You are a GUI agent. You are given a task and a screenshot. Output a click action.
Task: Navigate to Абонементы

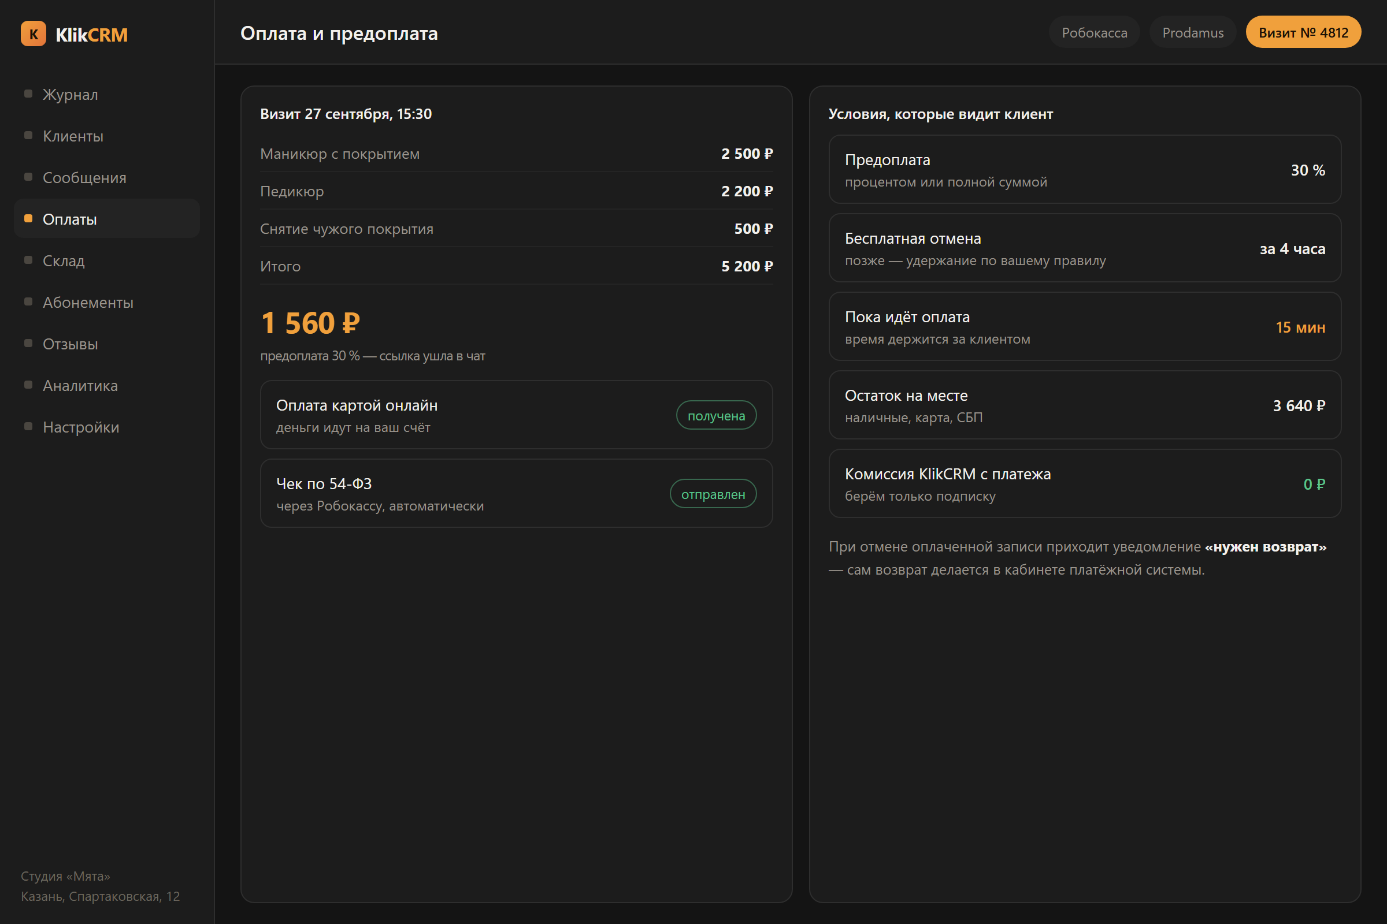click(x=107, y=302)
